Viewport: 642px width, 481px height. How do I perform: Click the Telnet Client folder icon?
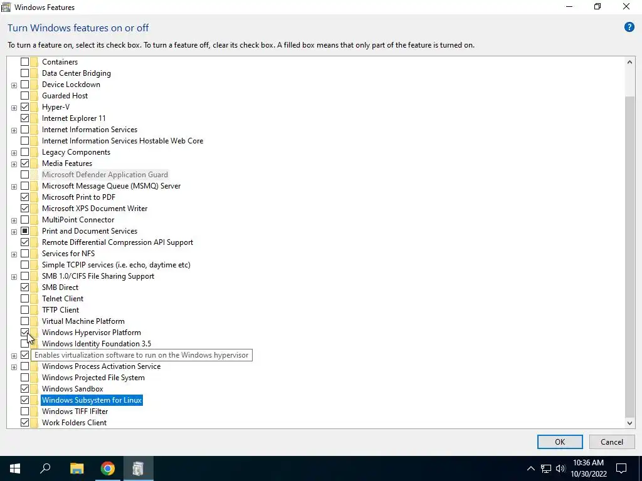pyautogui.click(x=34, y=299)
